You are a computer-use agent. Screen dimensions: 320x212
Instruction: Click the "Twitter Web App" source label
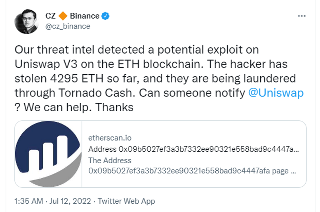pos(126,201)
